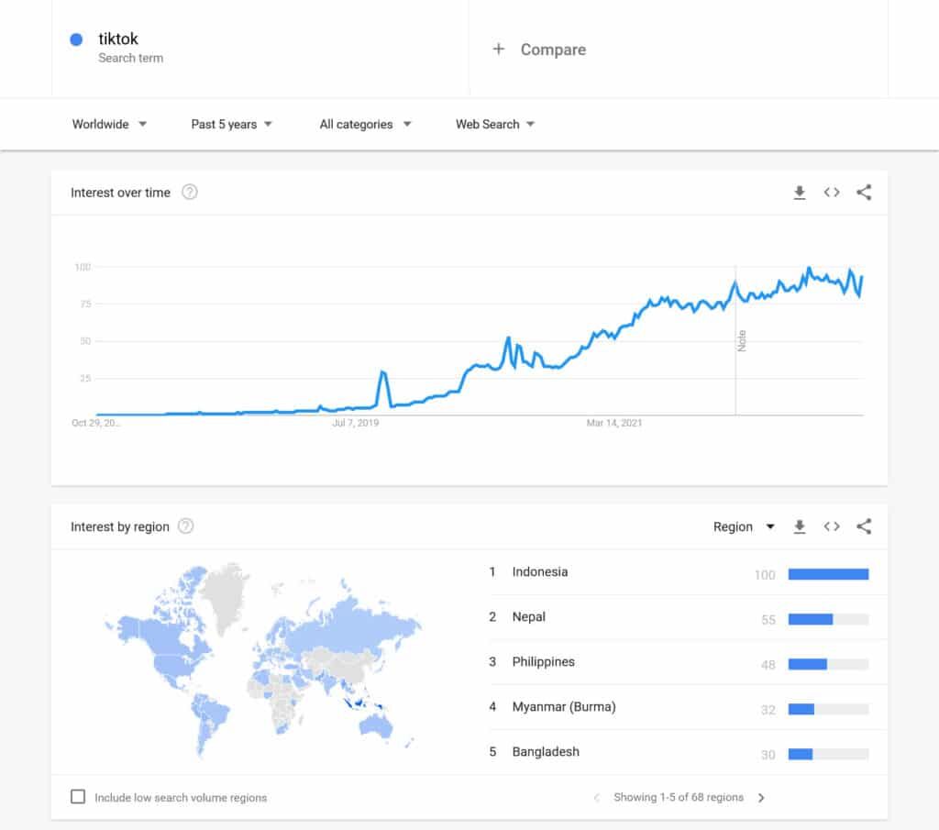
Task: Open the Philippines region entry
Action: (544, 662)
